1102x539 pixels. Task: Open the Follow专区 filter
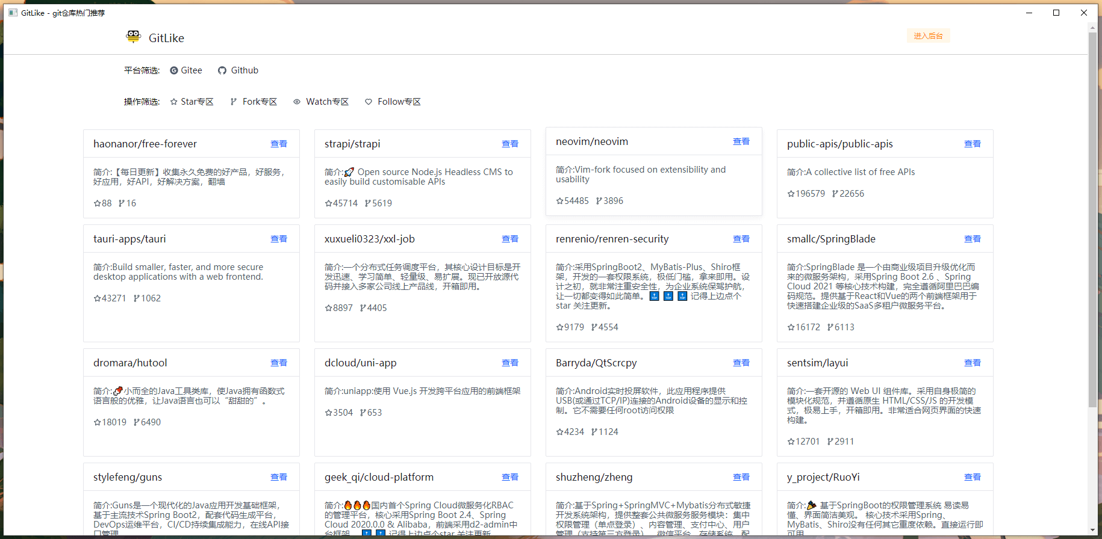click(x=393, y=102)
